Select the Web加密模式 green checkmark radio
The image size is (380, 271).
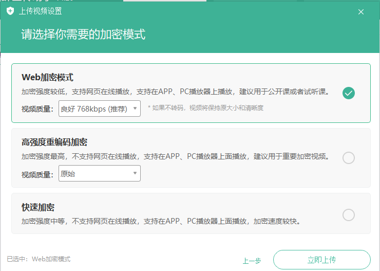[x=349, y=93]
